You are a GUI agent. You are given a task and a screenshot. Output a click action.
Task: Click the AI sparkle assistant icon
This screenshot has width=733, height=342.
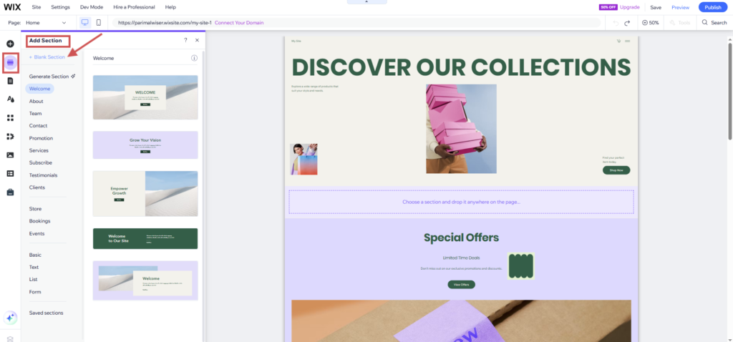click(10, 318)
